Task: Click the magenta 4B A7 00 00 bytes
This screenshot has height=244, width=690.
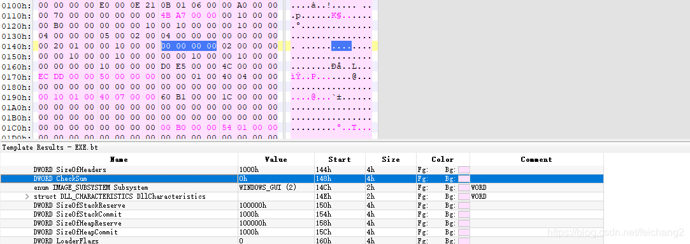Action: 189,15
